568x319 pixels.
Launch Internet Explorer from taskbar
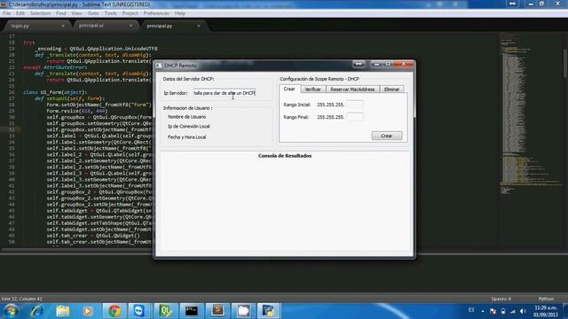(36, 311)
